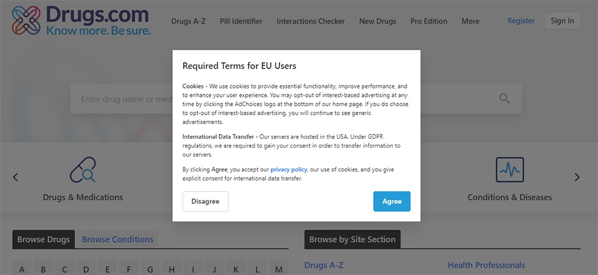This screenshot has width=598, height=275.
Task: Focus the drug name search field
Action: point(296,99)
